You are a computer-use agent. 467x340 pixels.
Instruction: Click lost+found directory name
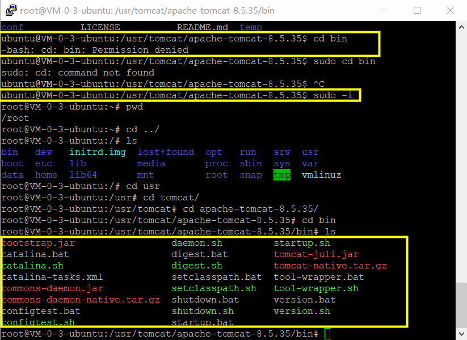(166, 152)
